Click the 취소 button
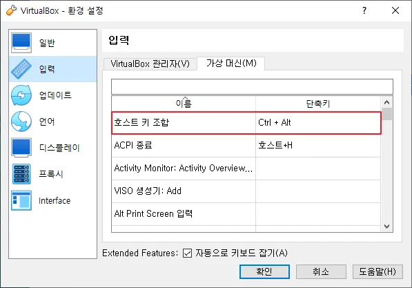 pyautogui.click(x=321, y=271)
